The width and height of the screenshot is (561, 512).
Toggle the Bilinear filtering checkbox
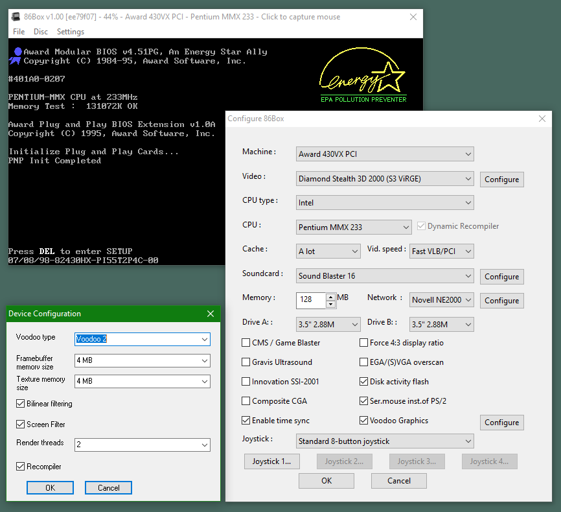21,404
